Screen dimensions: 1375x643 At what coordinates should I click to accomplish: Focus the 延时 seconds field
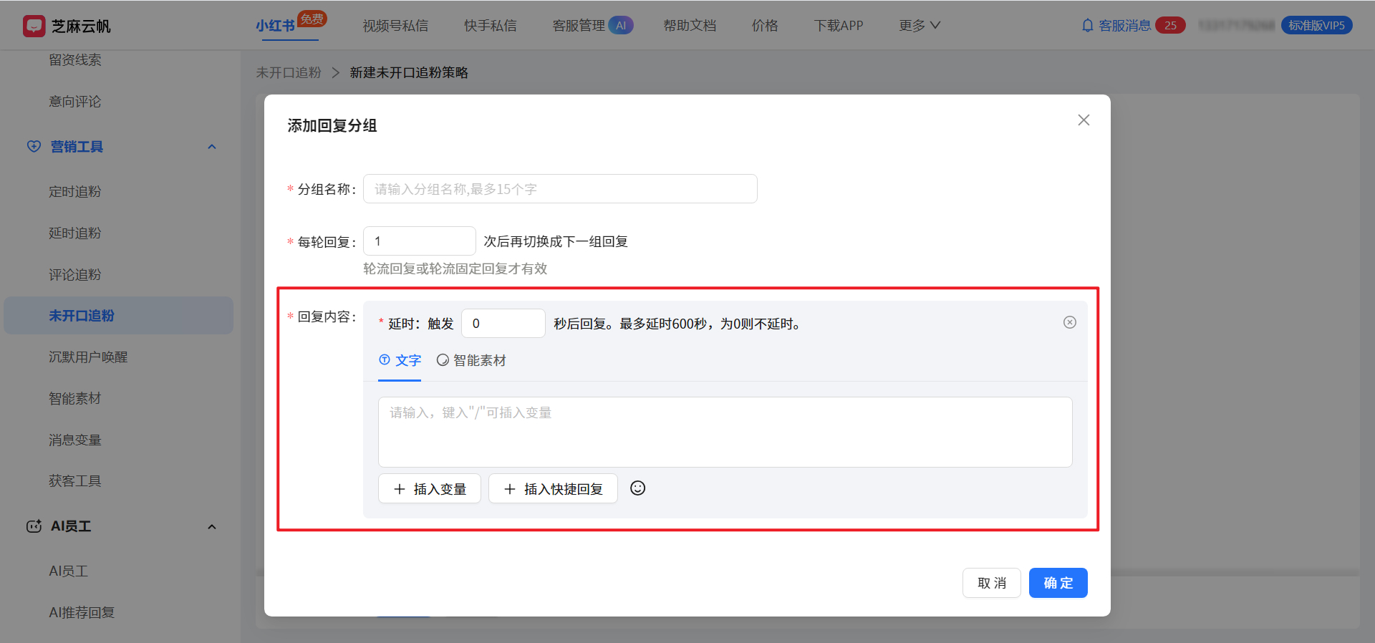503,324
